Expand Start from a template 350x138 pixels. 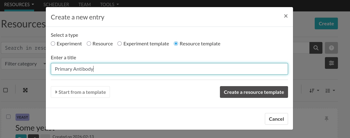[x=80, y=92]
